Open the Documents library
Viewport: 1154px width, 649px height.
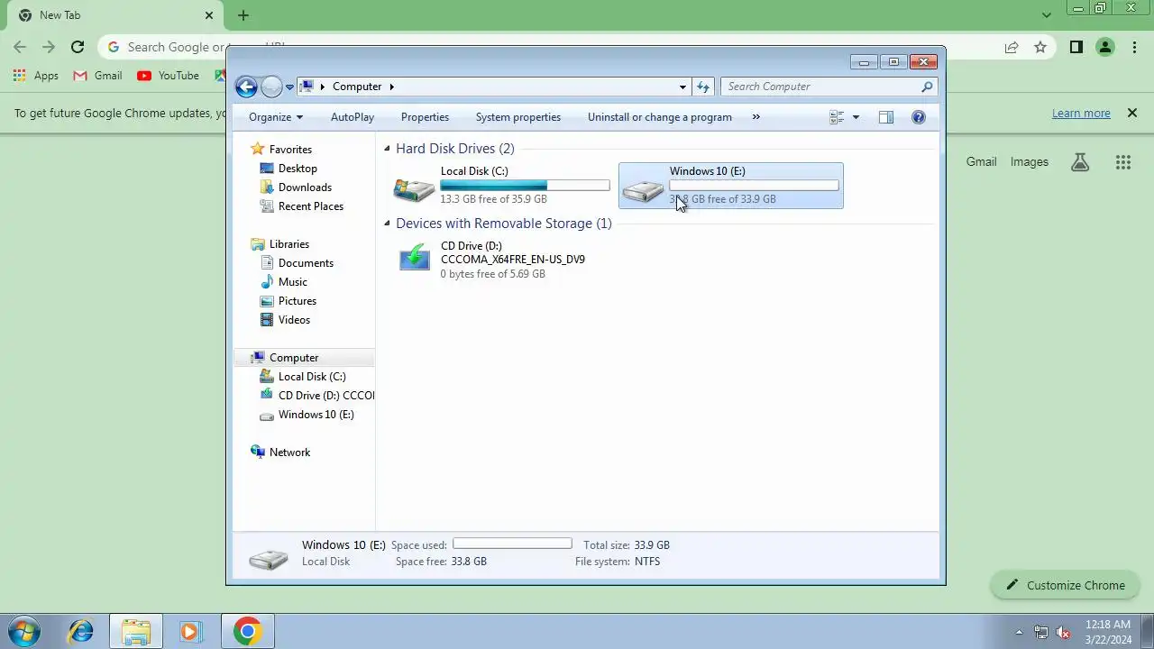coord(306,263)
